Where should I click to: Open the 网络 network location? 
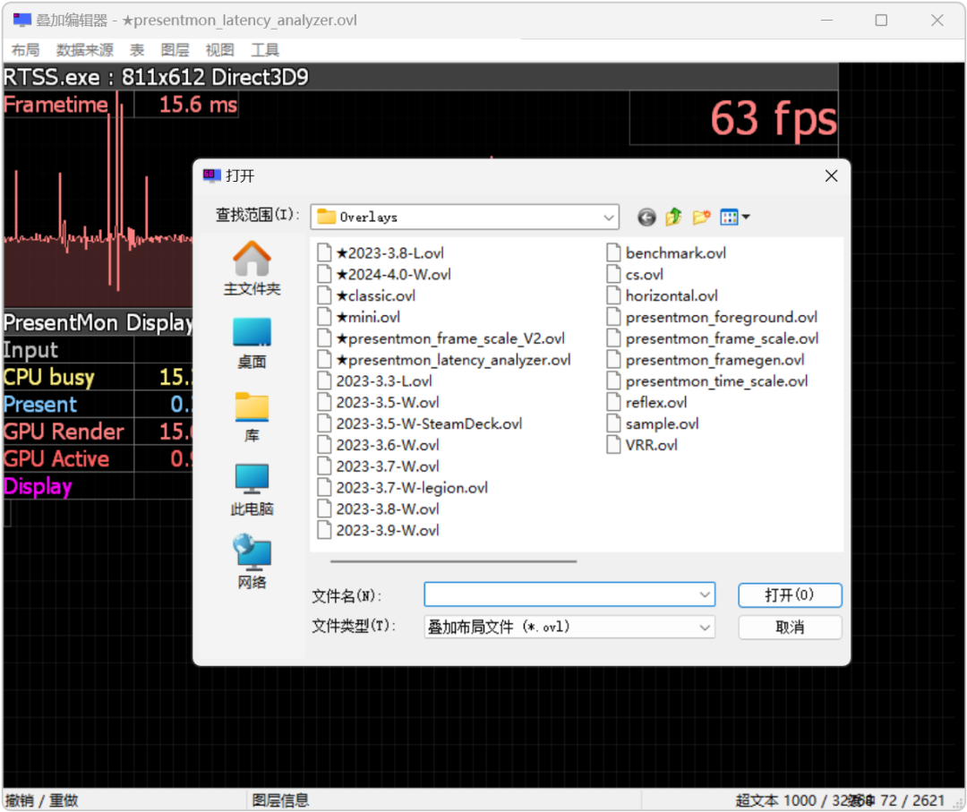tap(252, 562)
